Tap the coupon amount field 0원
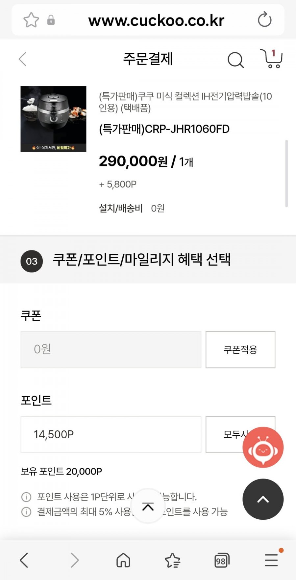 click(x=111, y=350)
